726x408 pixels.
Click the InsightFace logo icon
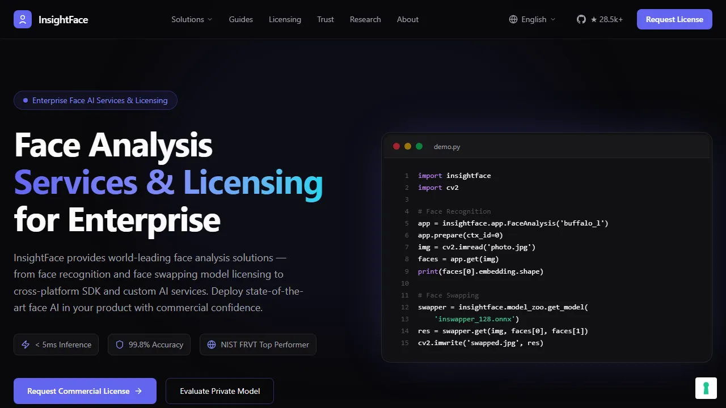coord(23,19)
